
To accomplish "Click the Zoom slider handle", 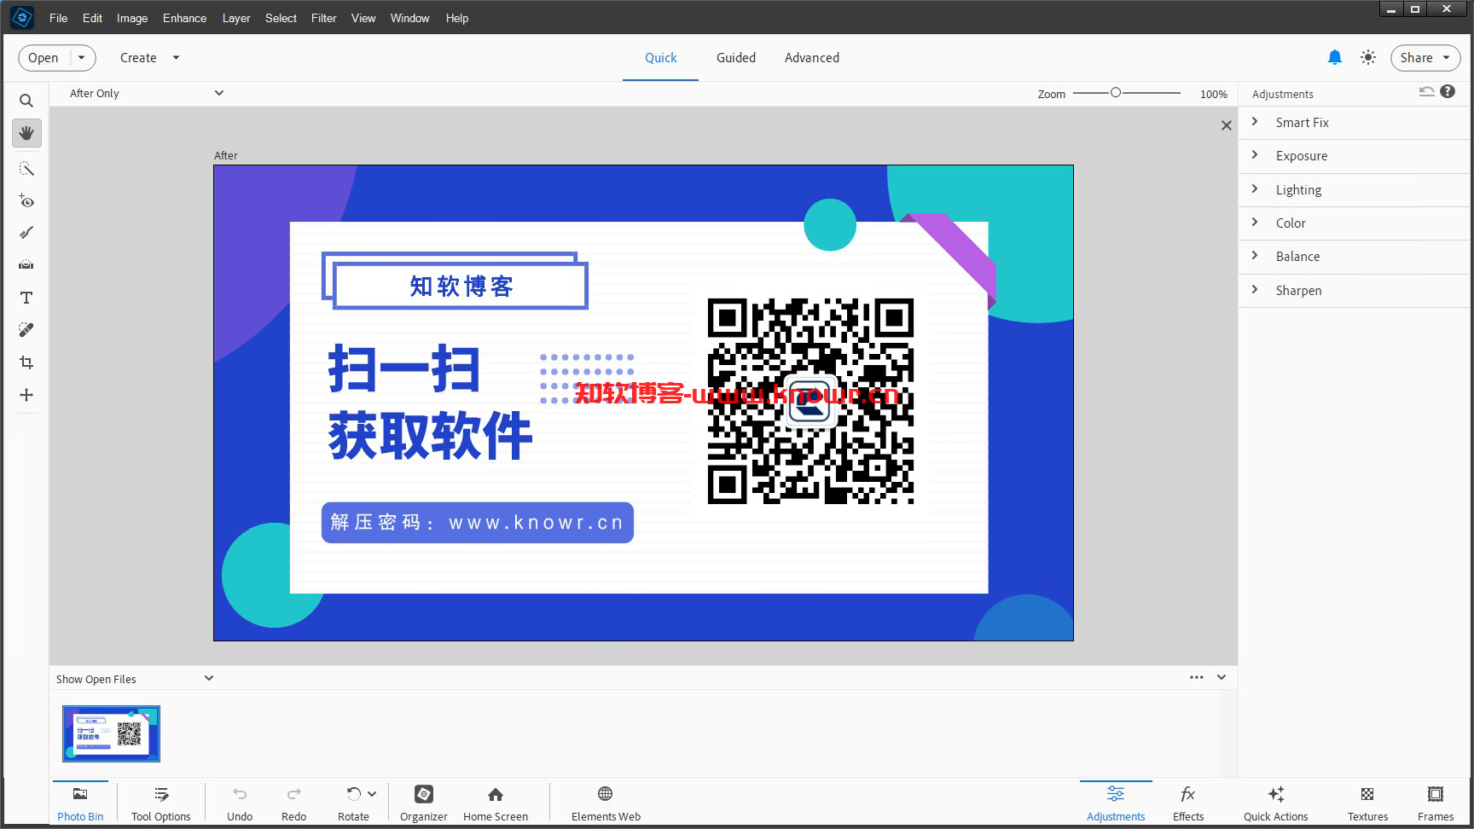I will click(x=1115, y=92).
